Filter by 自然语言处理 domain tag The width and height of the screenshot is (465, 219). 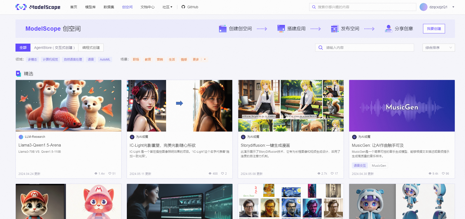click(x=73, y=60)
